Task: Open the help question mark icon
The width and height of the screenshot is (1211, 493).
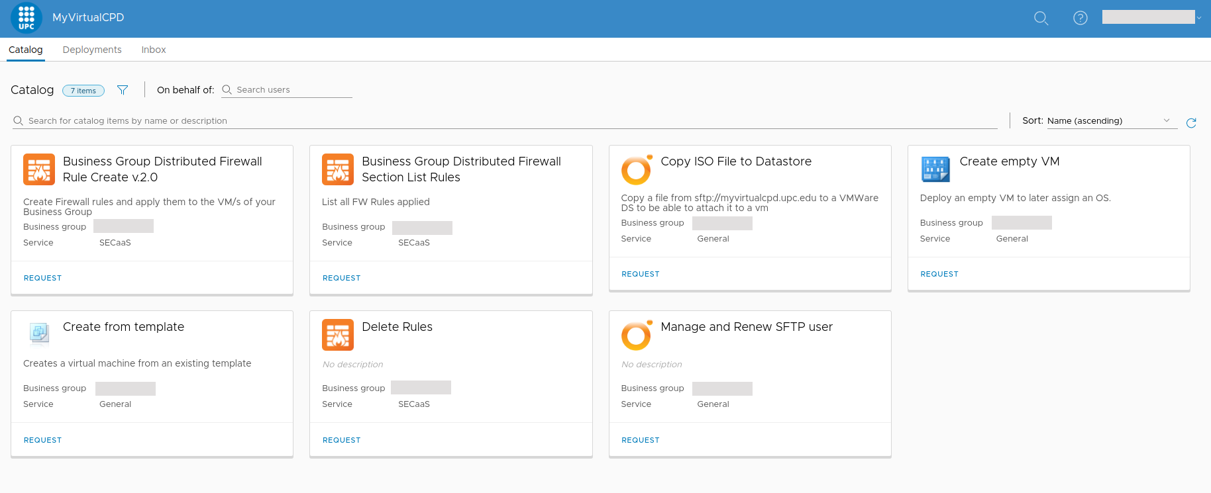Action: [x=1080, y=18]
